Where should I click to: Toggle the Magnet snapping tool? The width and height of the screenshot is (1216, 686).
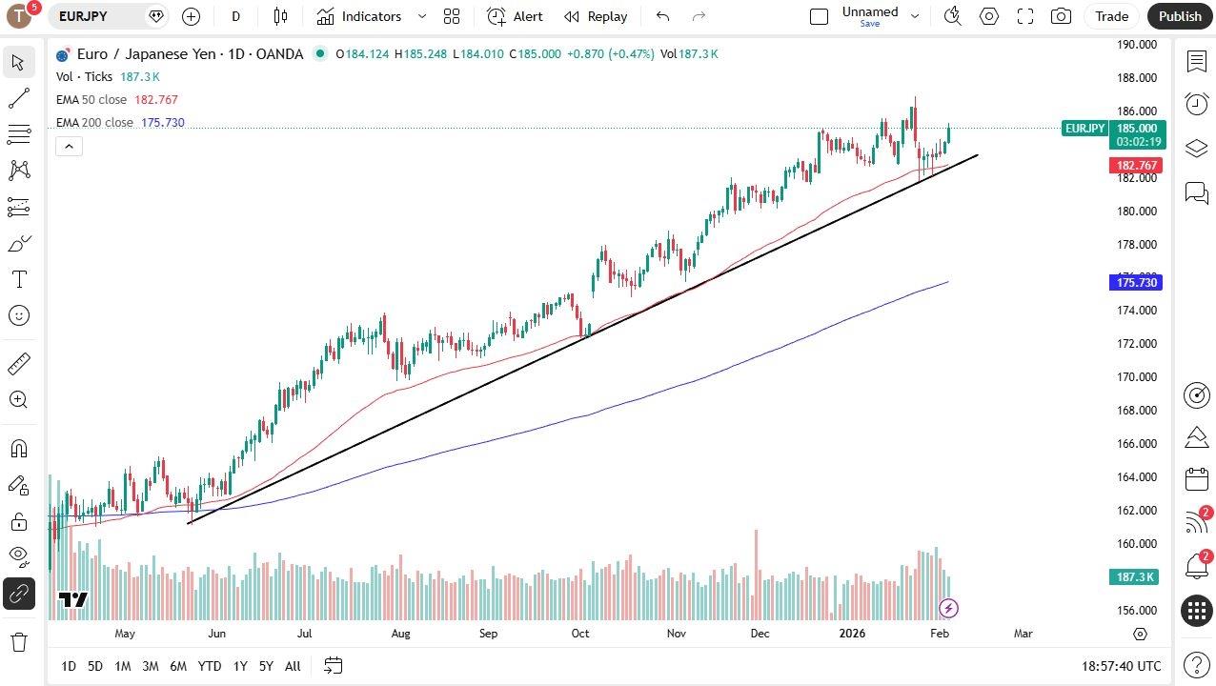[x=19, y=448]
